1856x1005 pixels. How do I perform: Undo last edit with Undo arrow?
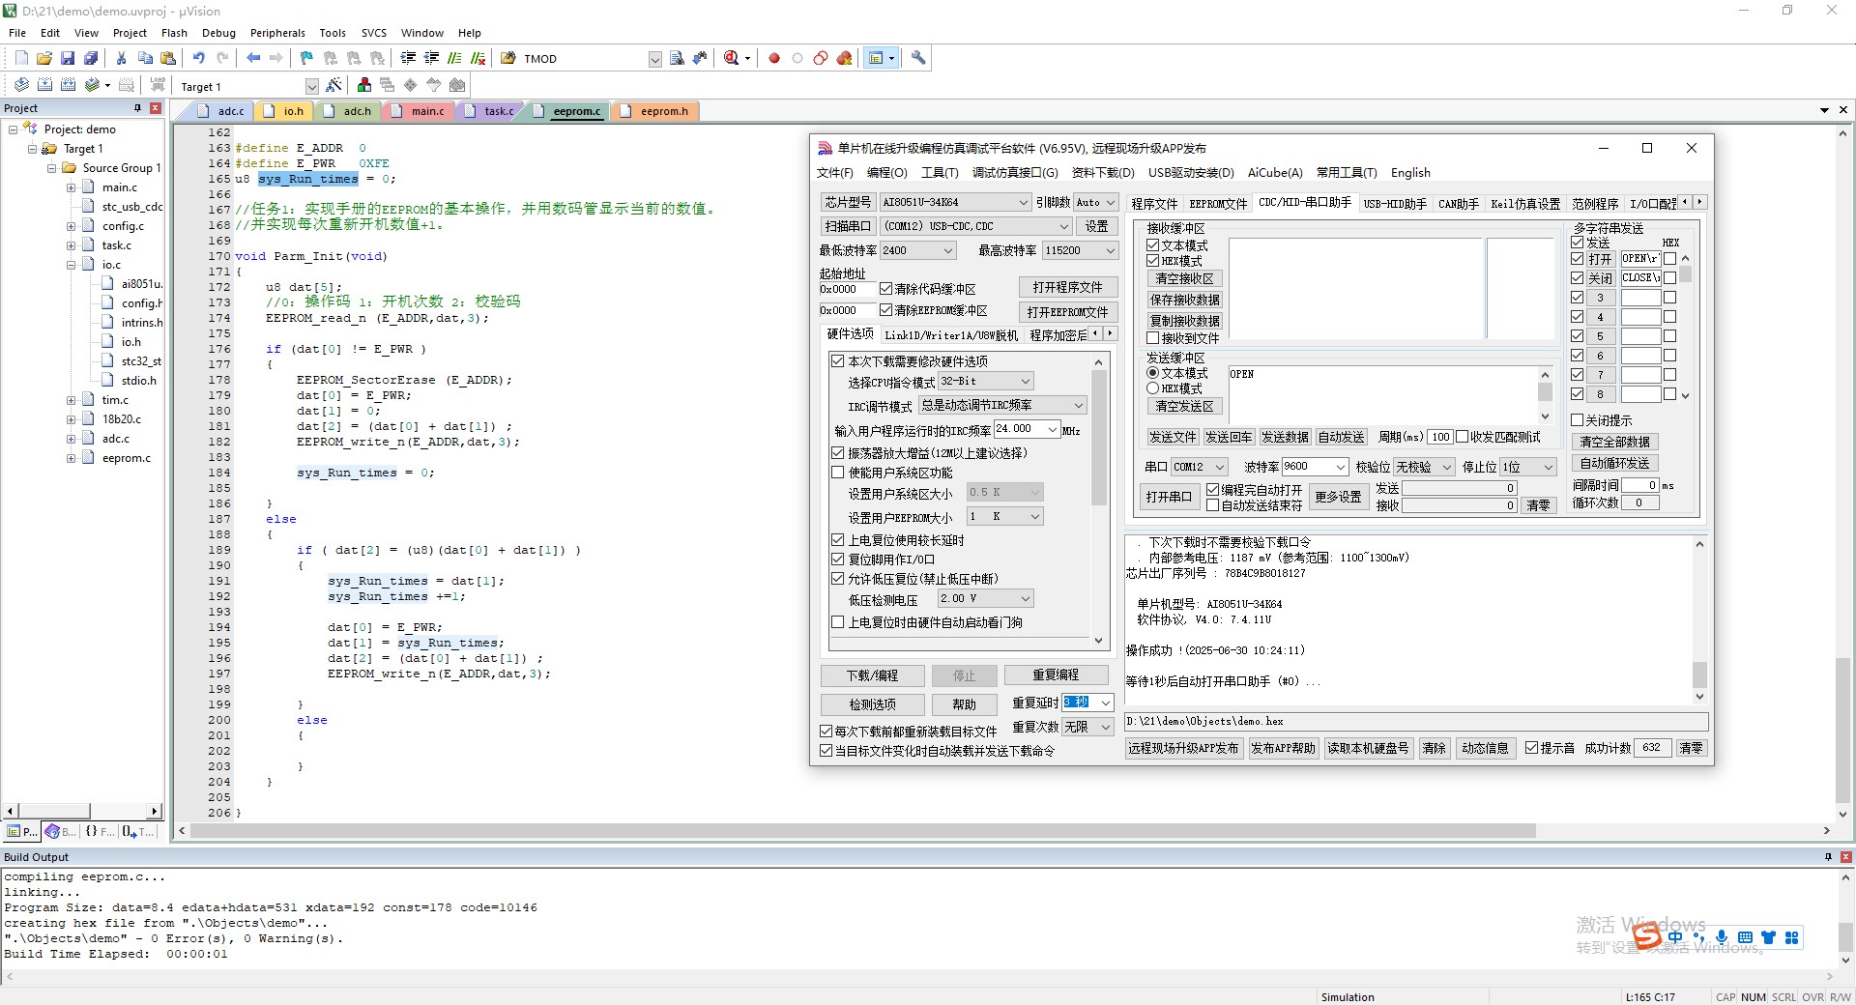click(199, 58)
